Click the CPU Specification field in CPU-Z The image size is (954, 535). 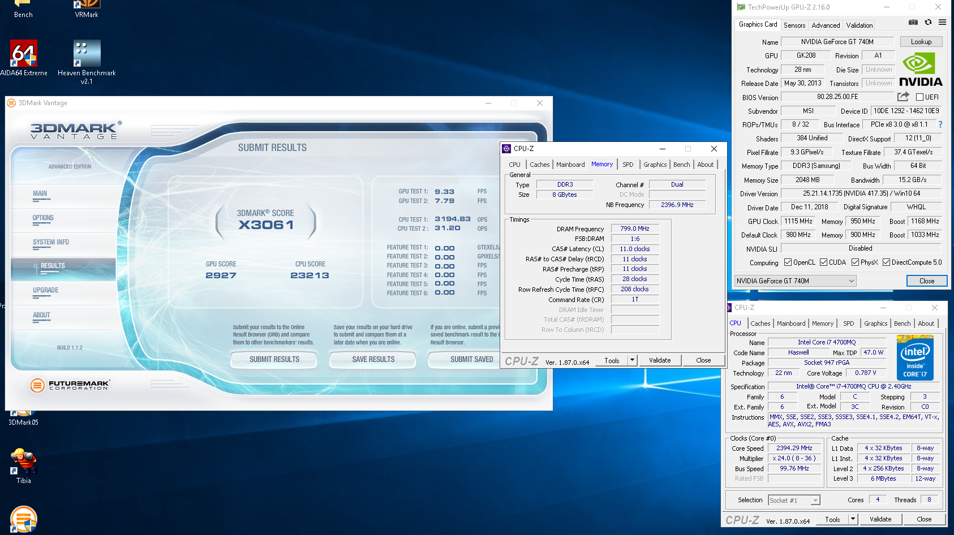coord(853,387)
